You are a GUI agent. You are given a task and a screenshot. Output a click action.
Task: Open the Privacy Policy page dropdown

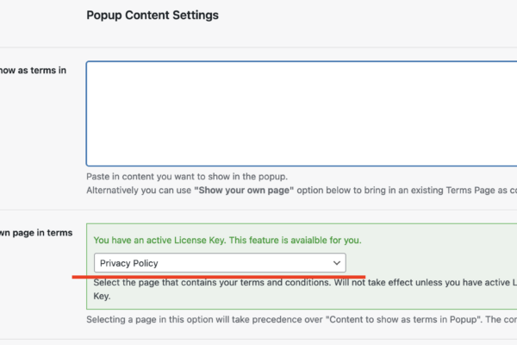click(x=220, y=263)
